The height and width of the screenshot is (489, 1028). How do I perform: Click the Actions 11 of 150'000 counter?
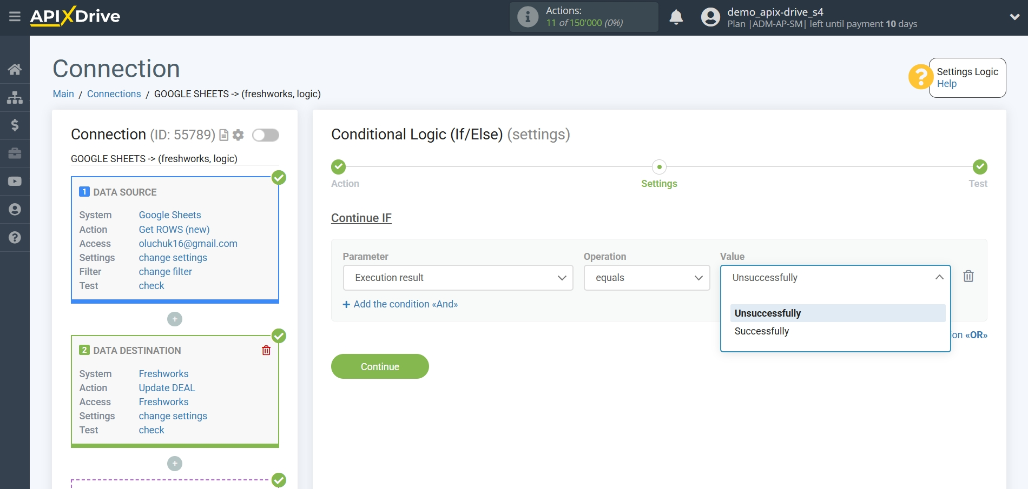[584, 17]
